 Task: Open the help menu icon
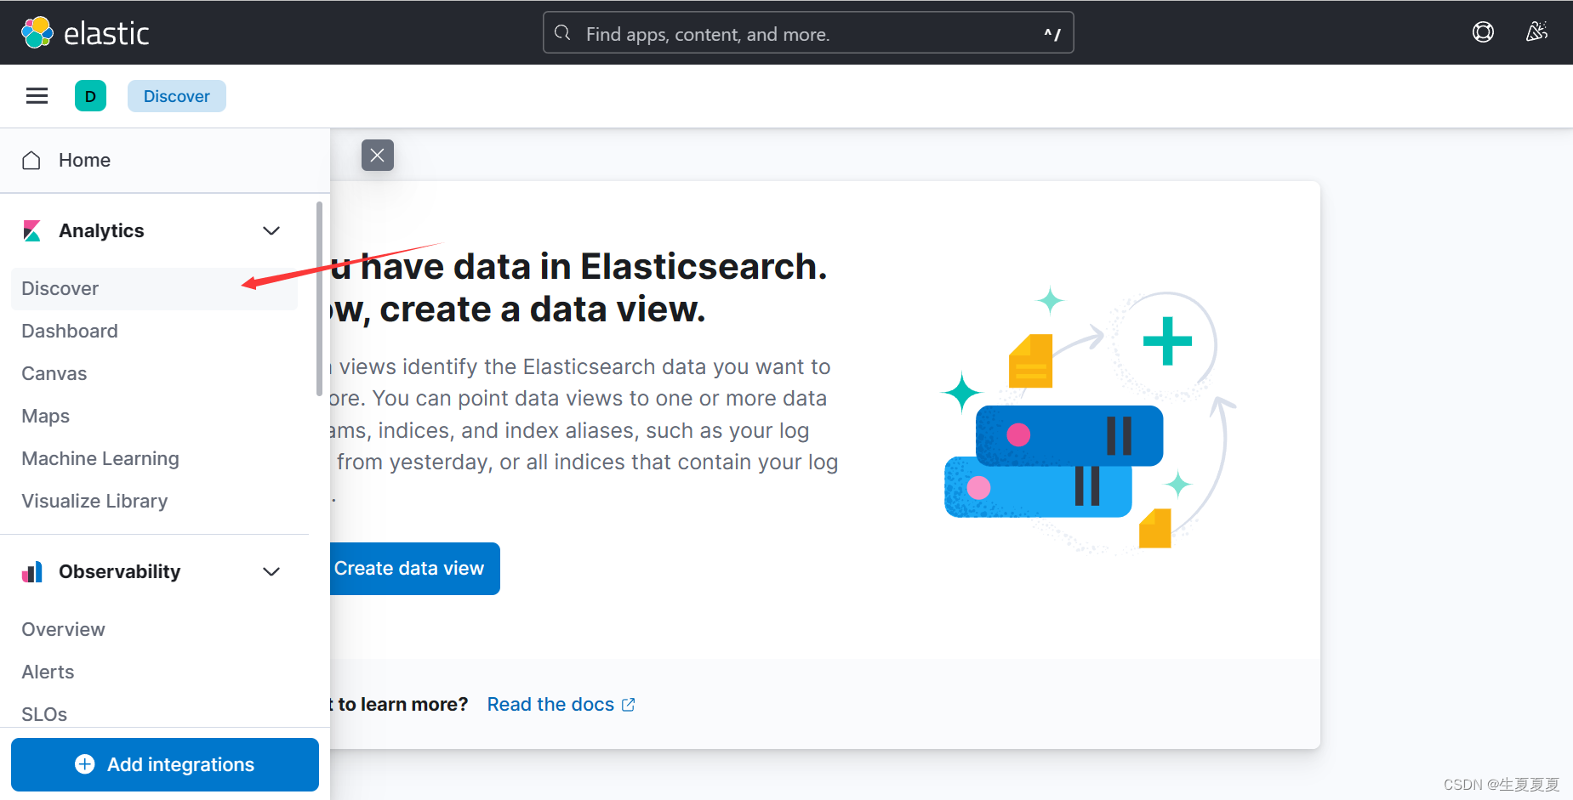click(1483, 32)
